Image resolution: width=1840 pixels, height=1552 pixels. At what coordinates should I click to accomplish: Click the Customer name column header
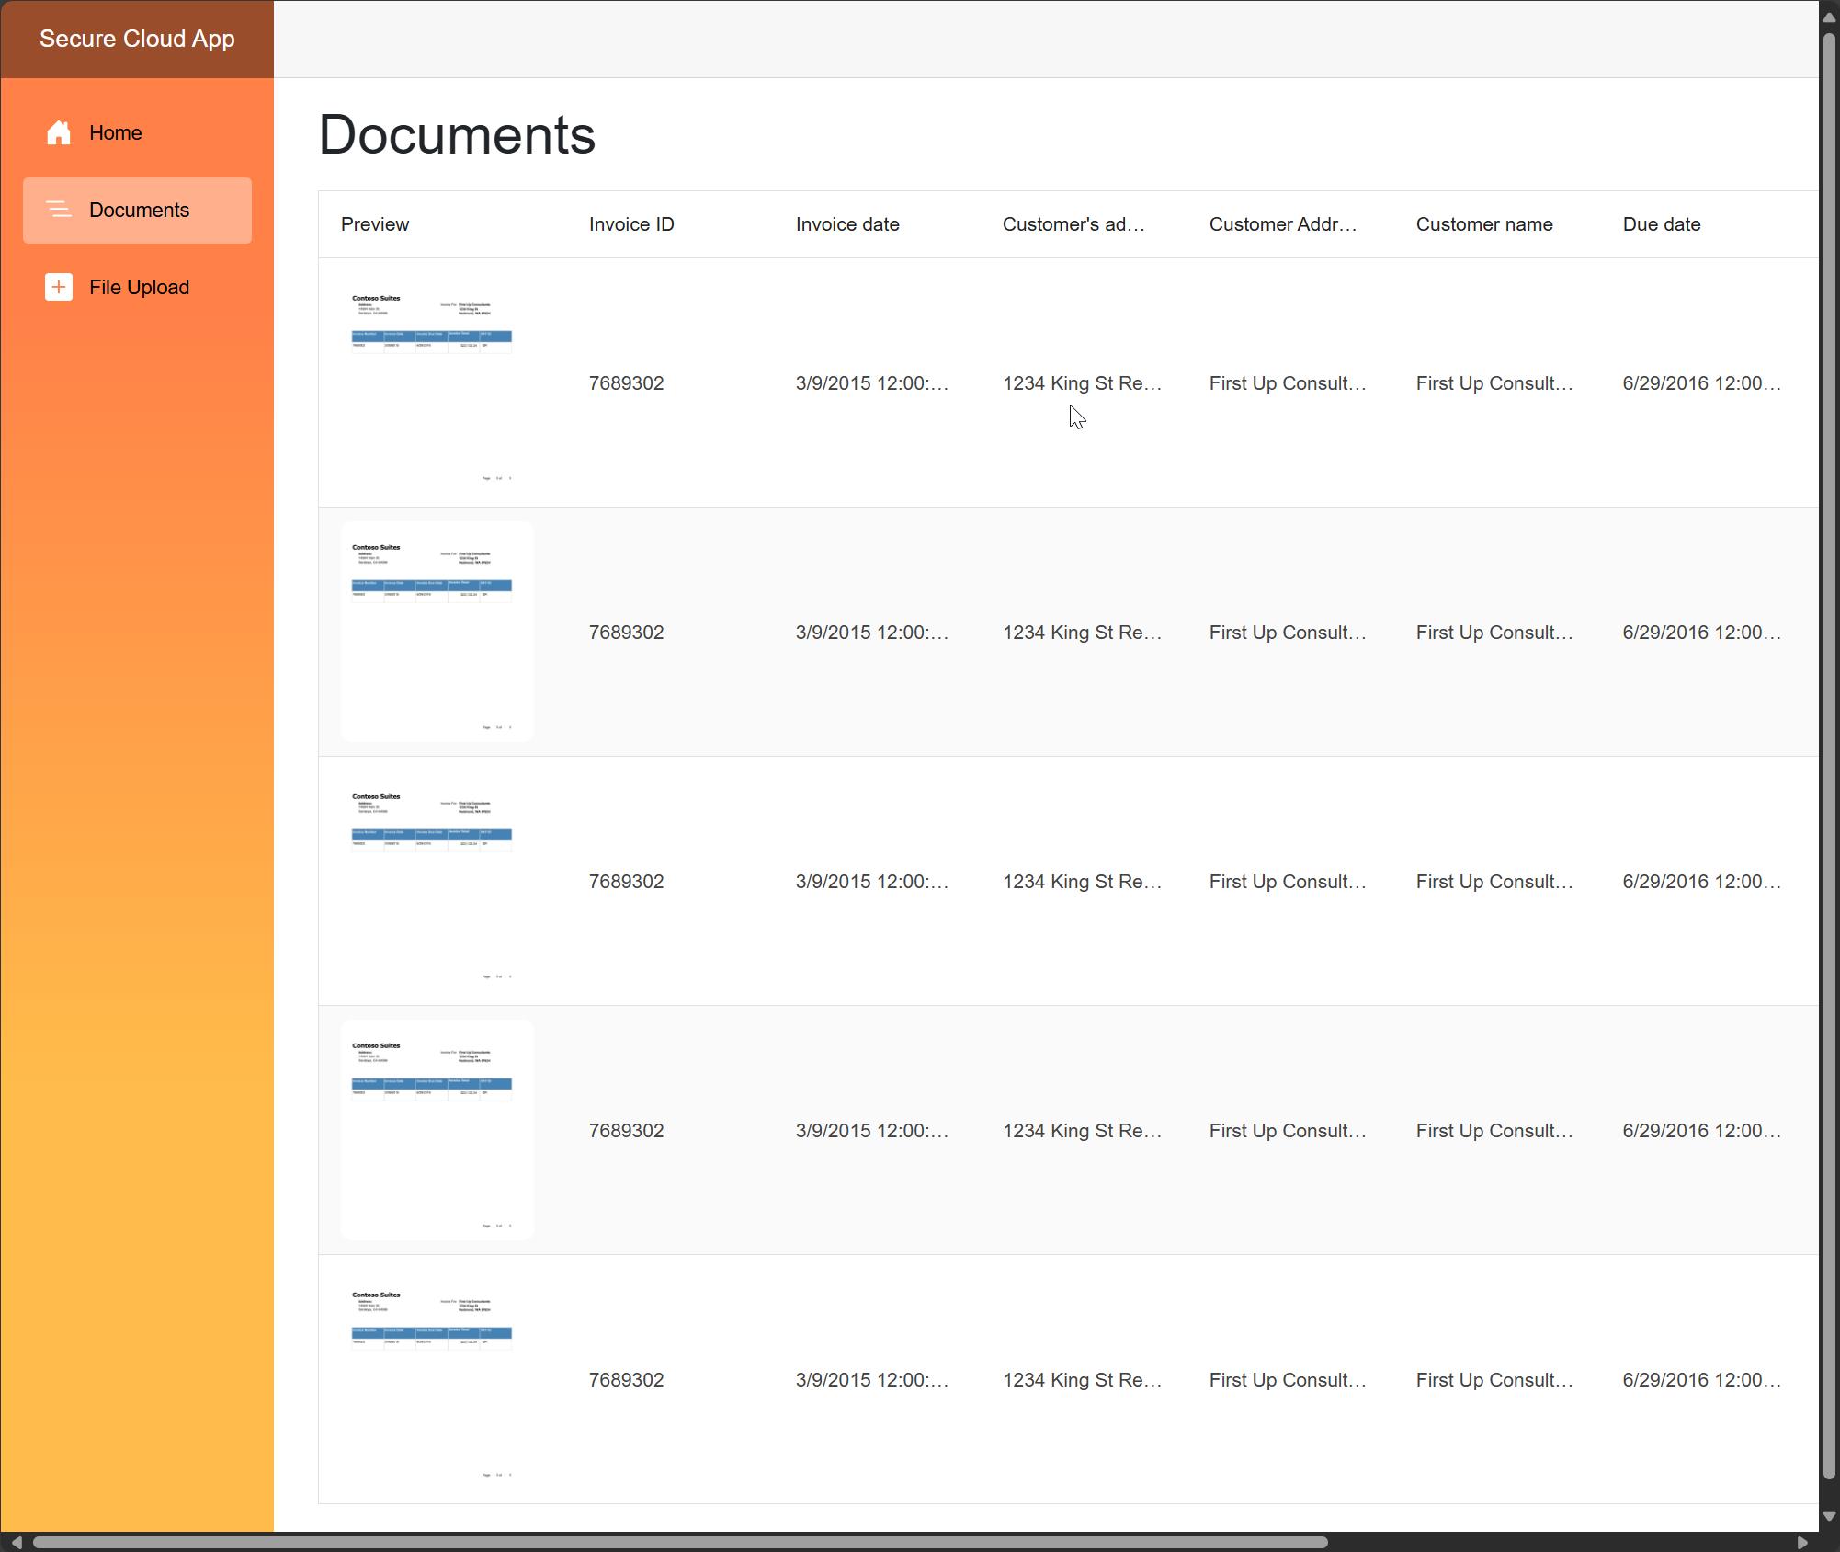point(1483,224)
